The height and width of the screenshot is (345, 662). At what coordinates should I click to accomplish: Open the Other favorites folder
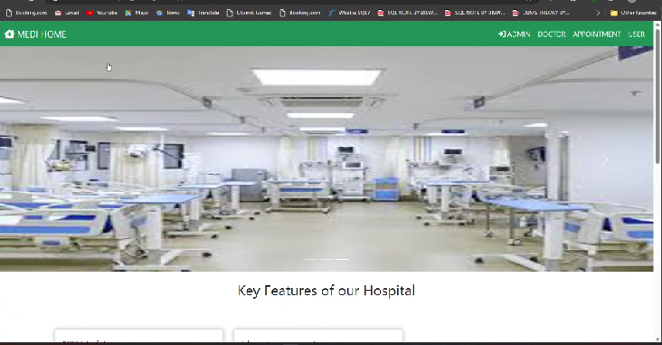[x=634, y=13]
